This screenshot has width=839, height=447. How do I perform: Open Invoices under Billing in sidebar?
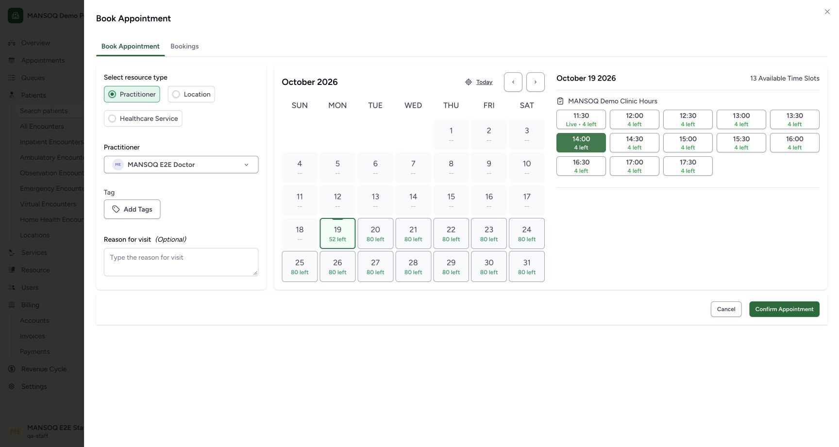[x=33, y=336]
